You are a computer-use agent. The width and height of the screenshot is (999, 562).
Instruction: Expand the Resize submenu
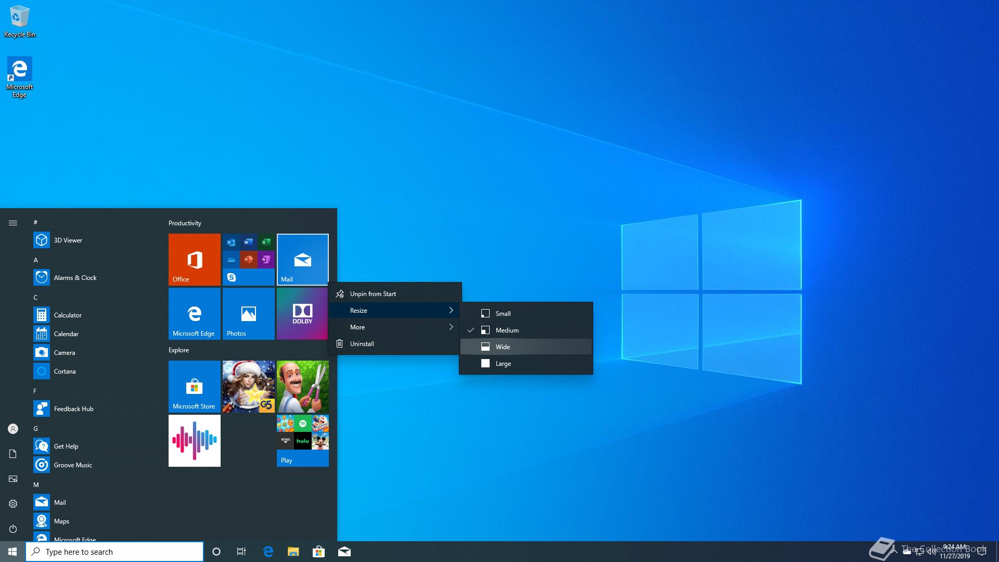[x=395, y=310]
